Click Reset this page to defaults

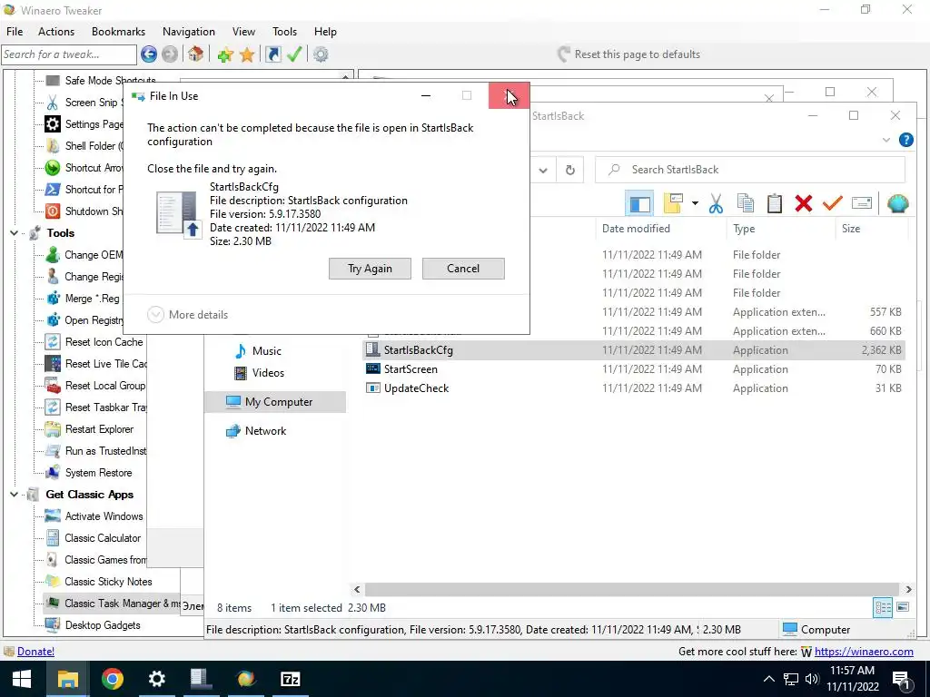point(629,54)
